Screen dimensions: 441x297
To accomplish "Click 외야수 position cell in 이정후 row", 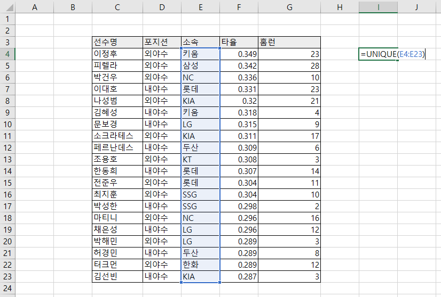I will pyautogui.click(x=162, y=54).
